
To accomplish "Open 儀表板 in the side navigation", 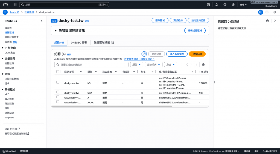I will click(8, 28).
